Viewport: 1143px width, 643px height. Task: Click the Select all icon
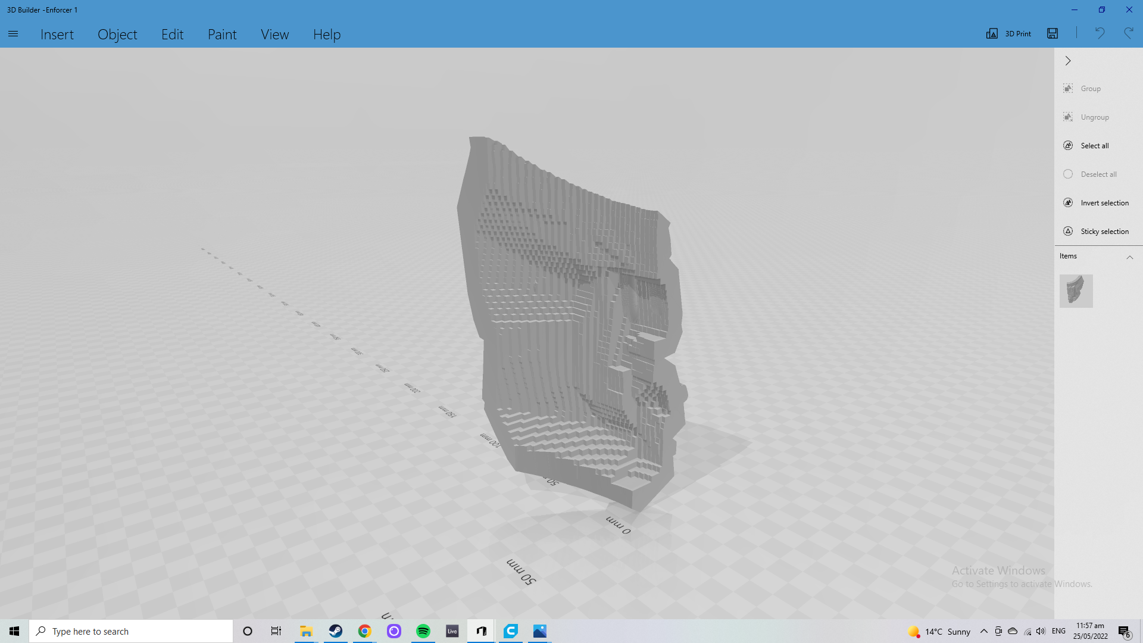click(x=1068, y=146)
